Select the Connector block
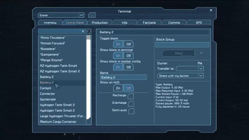249x140 pixels. click(62, 94)
